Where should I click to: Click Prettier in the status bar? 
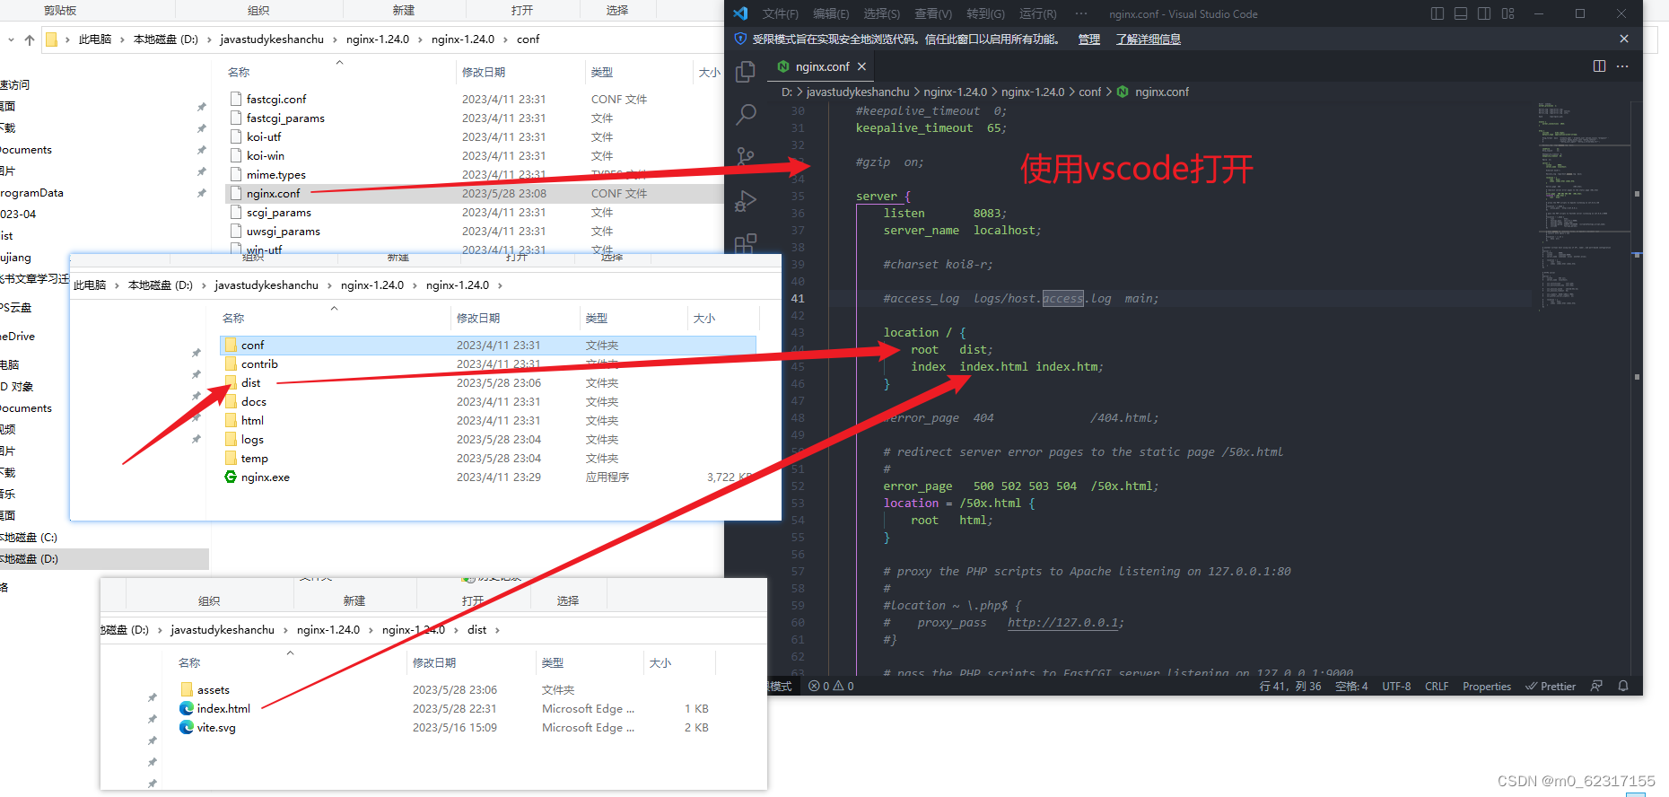pos(1551,686)
